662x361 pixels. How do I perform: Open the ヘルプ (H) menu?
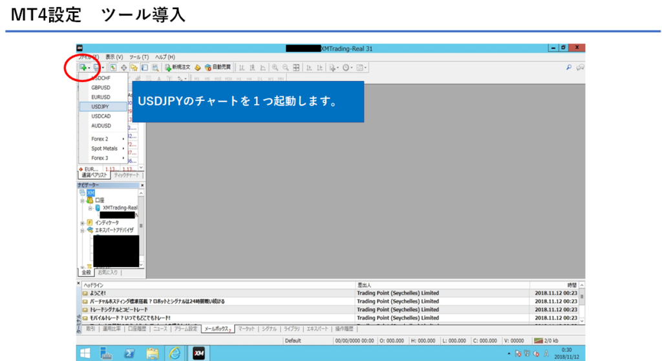click(x=165, y=57)
